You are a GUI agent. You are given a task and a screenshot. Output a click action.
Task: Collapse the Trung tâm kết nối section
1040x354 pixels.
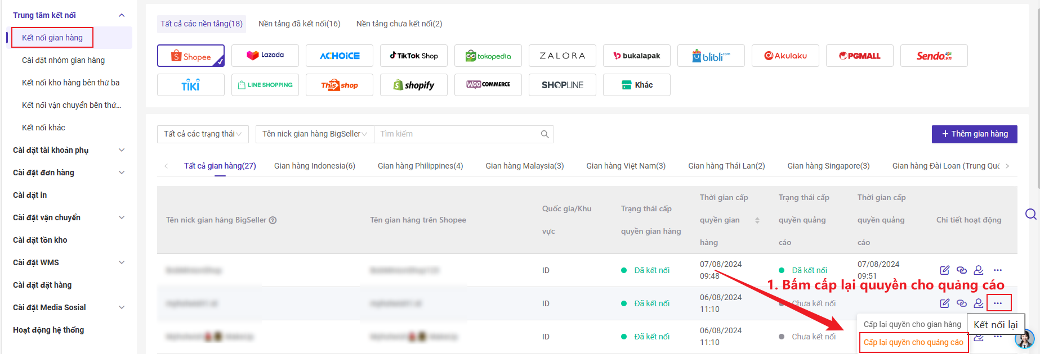tap(122, 15)
